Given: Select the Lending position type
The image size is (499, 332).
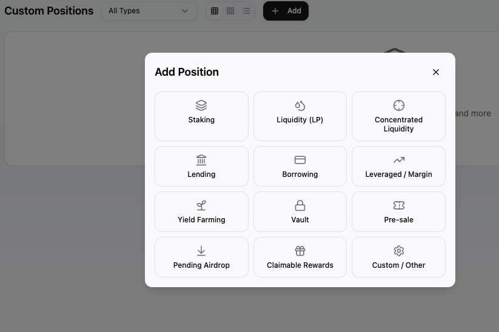Looking at the screenshot, I should [201, 167].
